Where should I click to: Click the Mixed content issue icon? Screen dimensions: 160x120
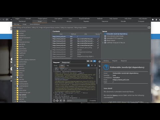105,41
